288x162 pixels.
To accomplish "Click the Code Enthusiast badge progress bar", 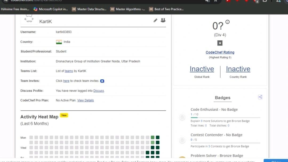I will [x=225, y=118].
